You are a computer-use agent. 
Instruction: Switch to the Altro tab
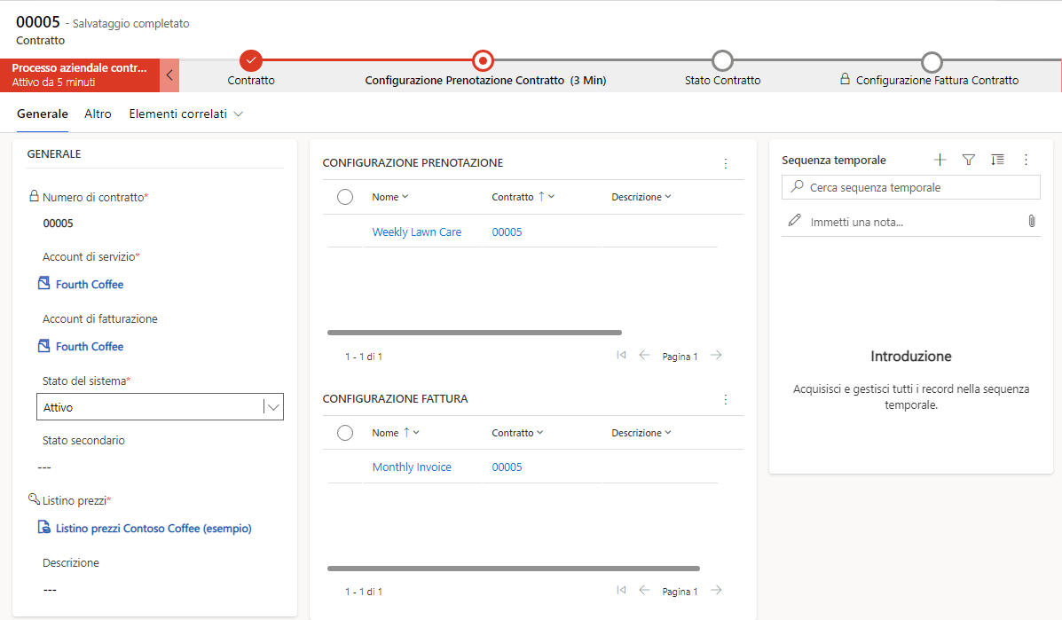point(98,114)
